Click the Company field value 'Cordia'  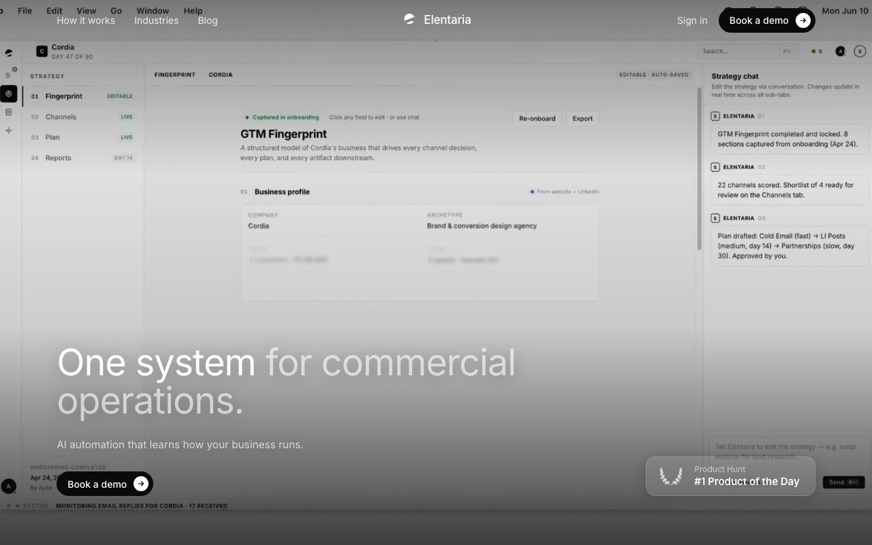click(x=258, y=225)
